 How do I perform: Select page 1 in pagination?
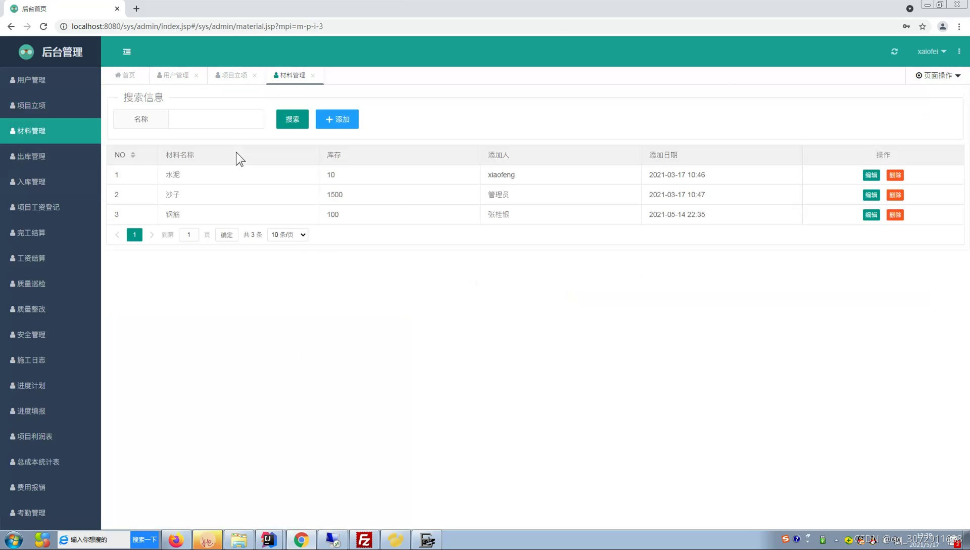point(134,235)
